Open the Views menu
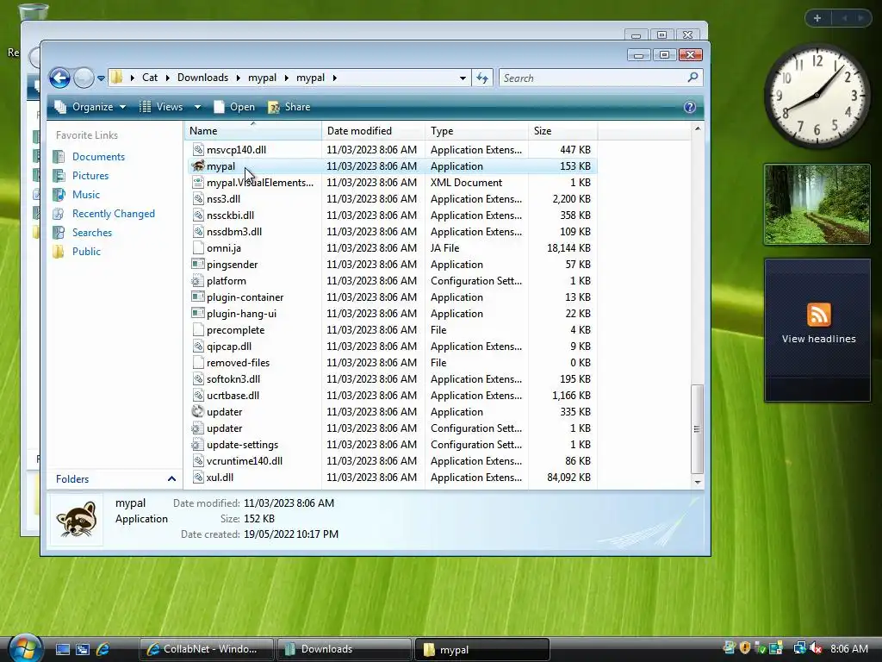Image resolution: width=882 pixels, height=662 pixels. pos(162,107)
